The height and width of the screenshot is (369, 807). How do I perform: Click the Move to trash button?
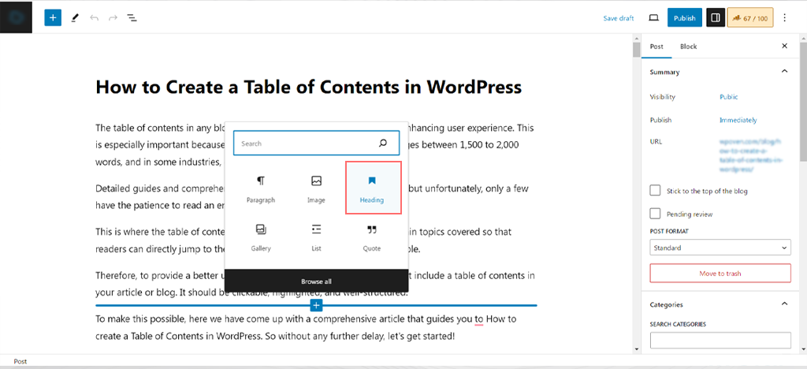click(x=720, y=274)
